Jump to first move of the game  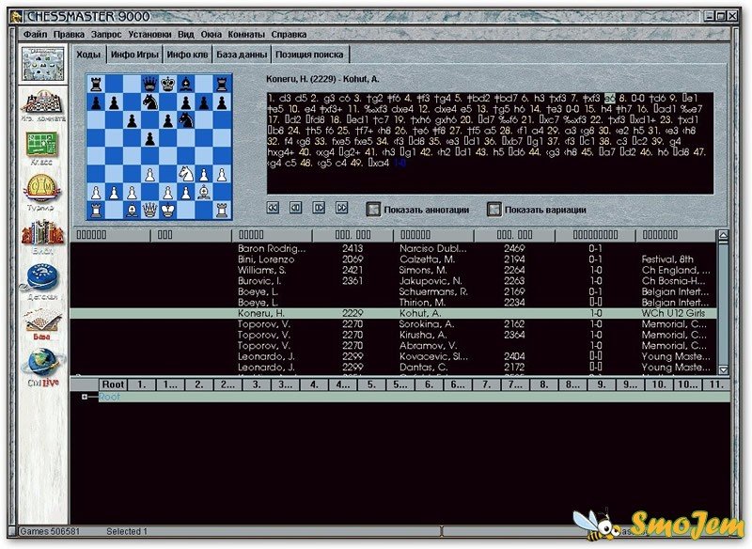273,208
